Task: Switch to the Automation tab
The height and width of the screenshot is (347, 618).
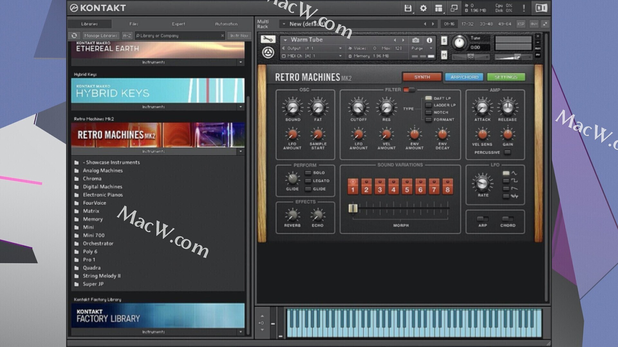Action: coord(226,24)
